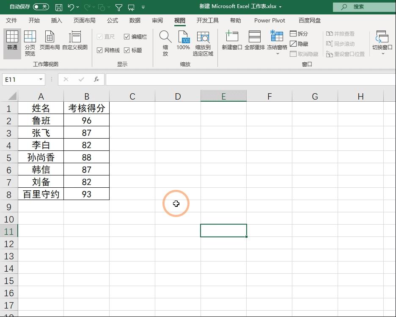Viewport: 396px width, 317px height.
Task: Disable the 标题 headings checkbox
Action: click(x=126, y=50)
